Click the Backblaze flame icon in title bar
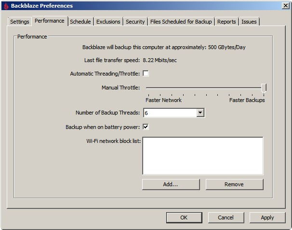The height and width of the screenshot is (230, 292). 6,6
